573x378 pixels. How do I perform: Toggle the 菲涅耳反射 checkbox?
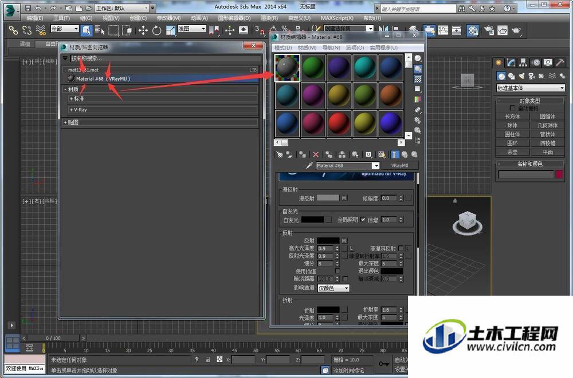point(401,248)
